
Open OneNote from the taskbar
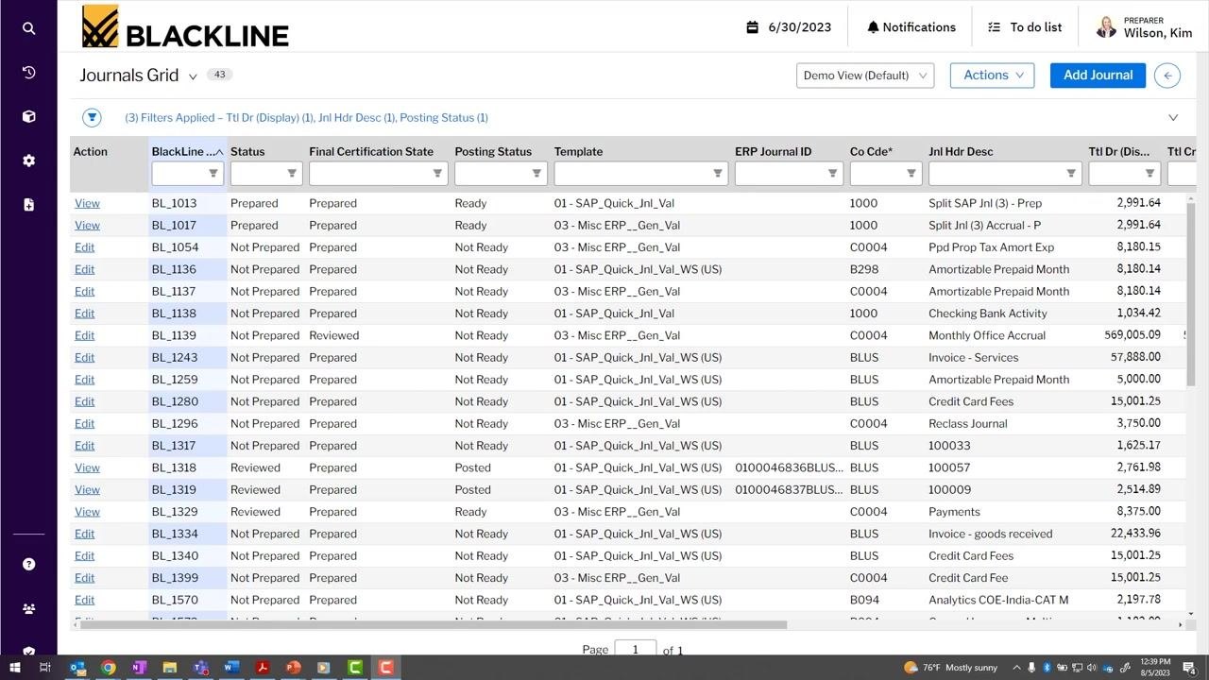[139, 668]
